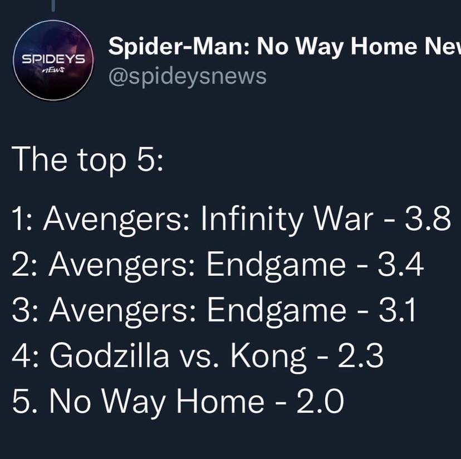Click the rank 4 Godzilla vs. Kong line
This screenshot has width=461, height=459.
pyautogui.click(x=198, y=356)
